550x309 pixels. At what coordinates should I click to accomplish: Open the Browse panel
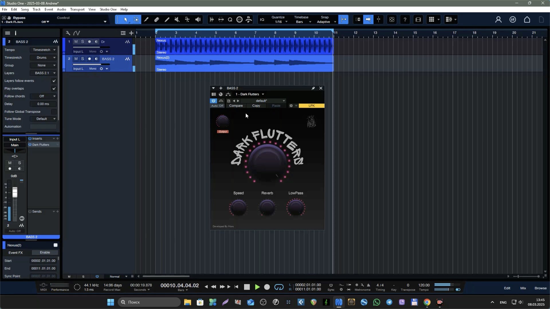tap(540, 288)
